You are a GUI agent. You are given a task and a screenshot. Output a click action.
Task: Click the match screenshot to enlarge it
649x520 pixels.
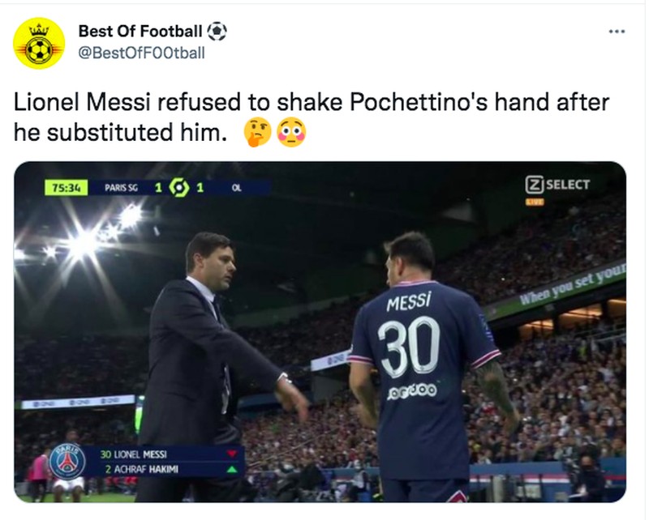coord(324,340)
